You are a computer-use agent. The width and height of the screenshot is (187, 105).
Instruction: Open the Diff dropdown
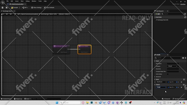pos(25,8)
